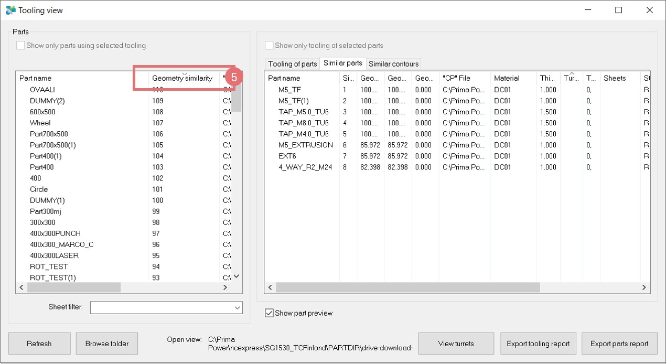Maximize the Tooling view window
Screen dimensions: 666x364
click(x=618, y=10)
